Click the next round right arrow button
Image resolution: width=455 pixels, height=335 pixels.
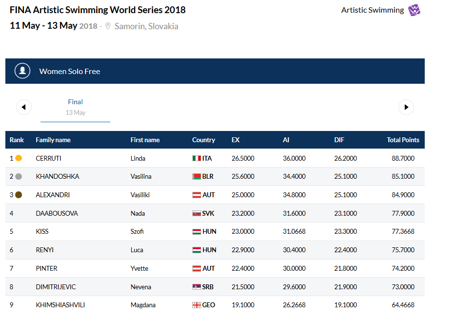click(x=406, y=107)
